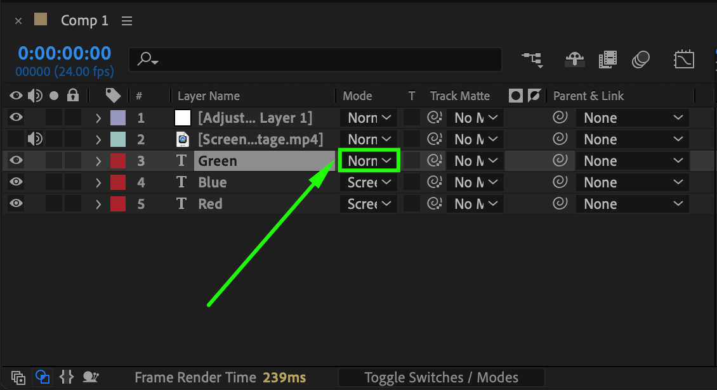Open the Comp 1 panel menu
Image resolution: width=717 pixels, height=390 pixels.
127,21
